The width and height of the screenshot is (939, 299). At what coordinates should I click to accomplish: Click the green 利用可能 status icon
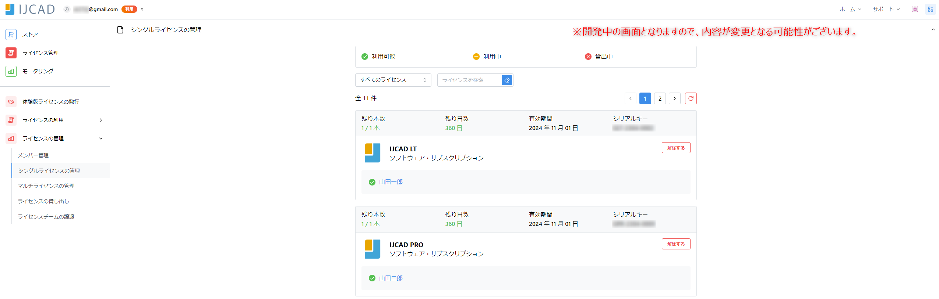(x=365, y=57)
